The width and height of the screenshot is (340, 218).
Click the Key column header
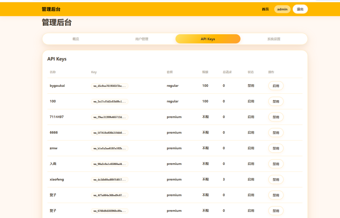pyautogui.click(x=94, y=72)
